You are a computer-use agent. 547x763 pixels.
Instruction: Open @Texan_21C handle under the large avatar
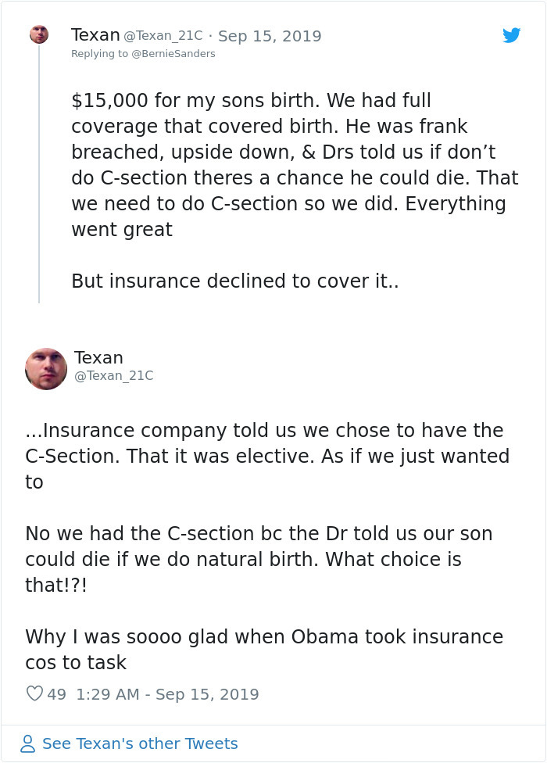113,376
